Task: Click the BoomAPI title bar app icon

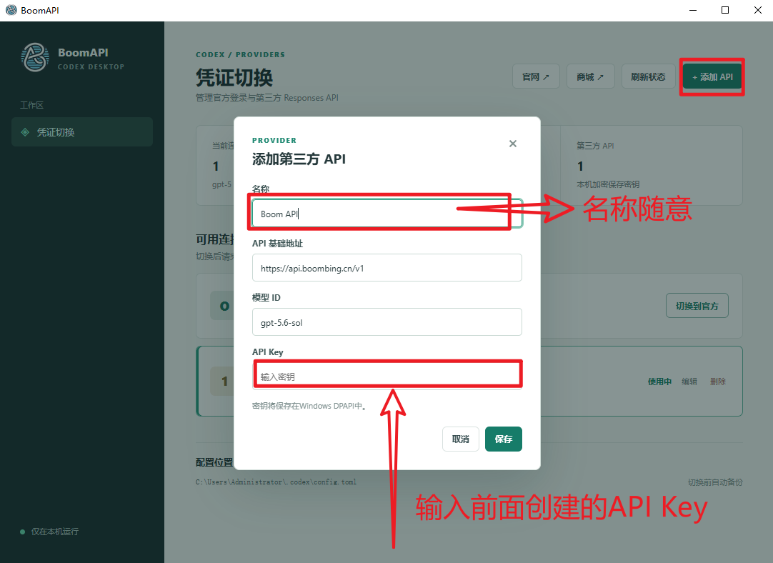Action: [x=11, y=10]
